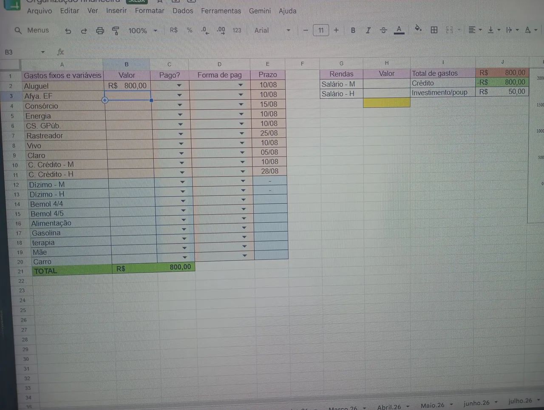Toggle strikethrough formatting
544x410 pixels.
[x=383, y=30]
